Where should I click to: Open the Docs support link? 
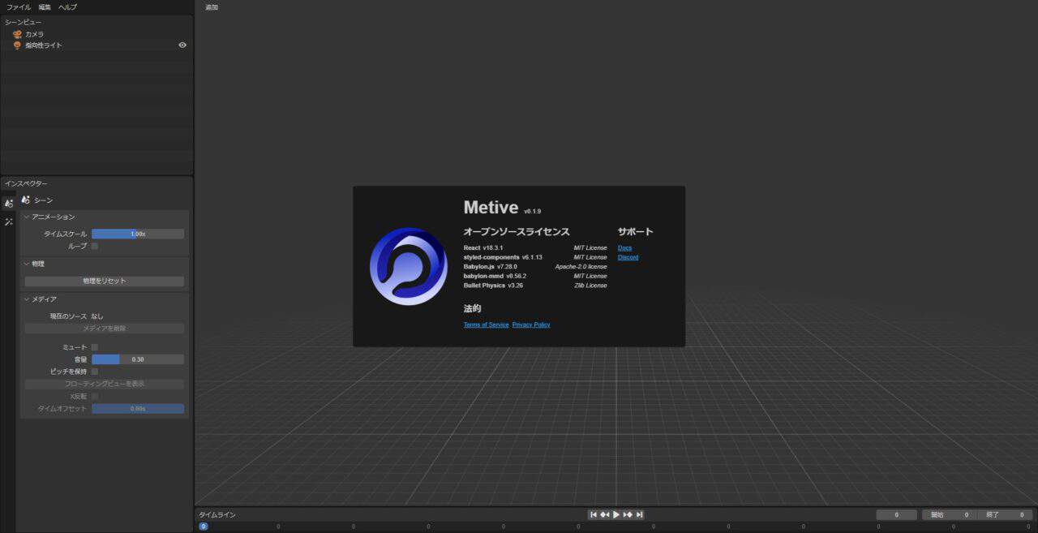pos(624,247)
